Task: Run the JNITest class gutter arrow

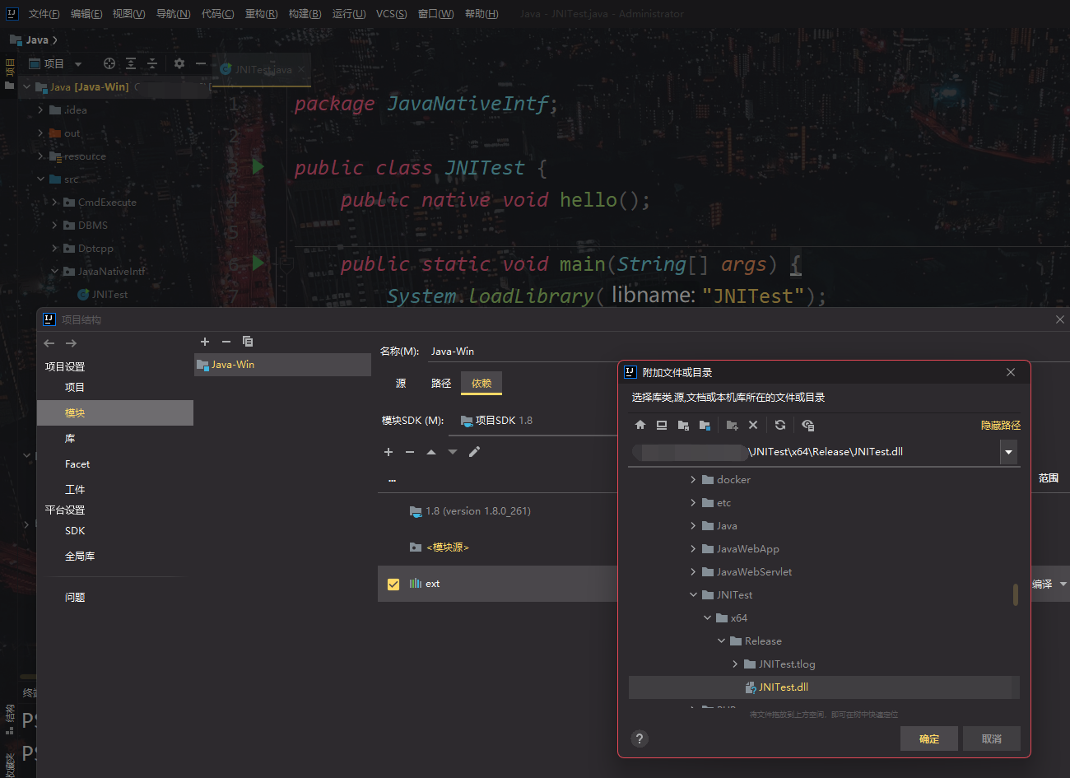Action: [x=258, y=167]
